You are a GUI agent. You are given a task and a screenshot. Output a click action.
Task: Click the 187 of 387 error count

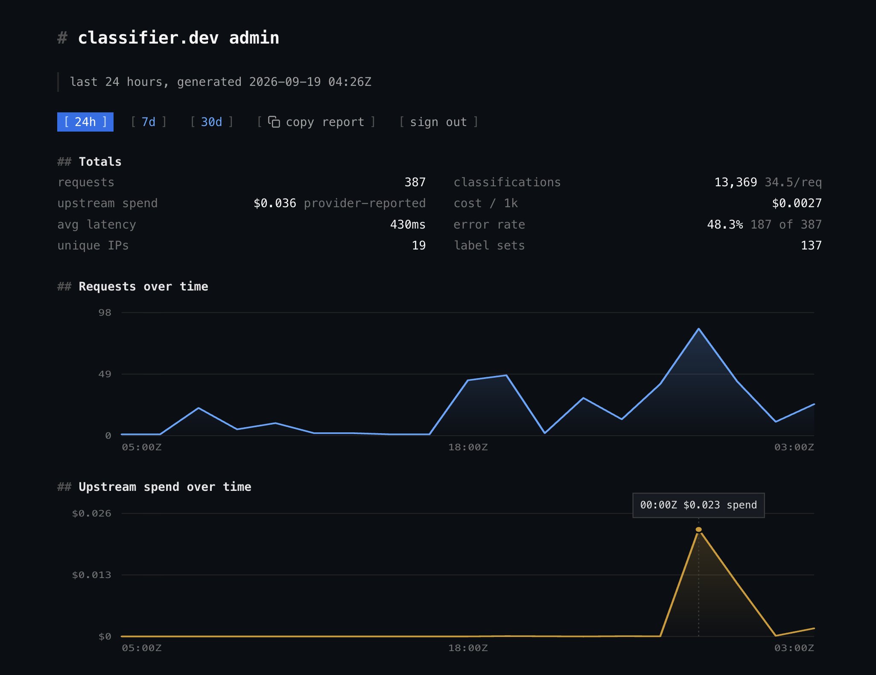(786, 225)
